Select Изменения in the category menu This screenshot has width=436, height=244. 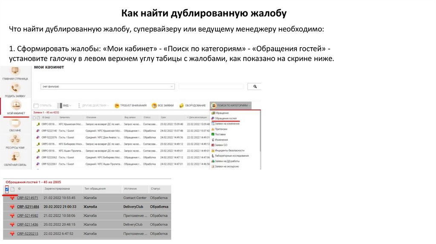pos(220,139)
